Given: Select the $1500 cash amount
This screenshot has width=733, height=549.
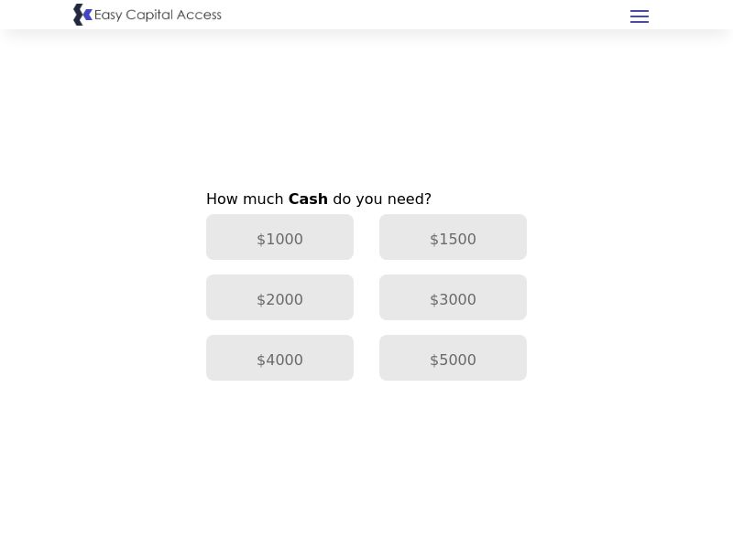Looking at the screenshot, I should pos(453,237).
